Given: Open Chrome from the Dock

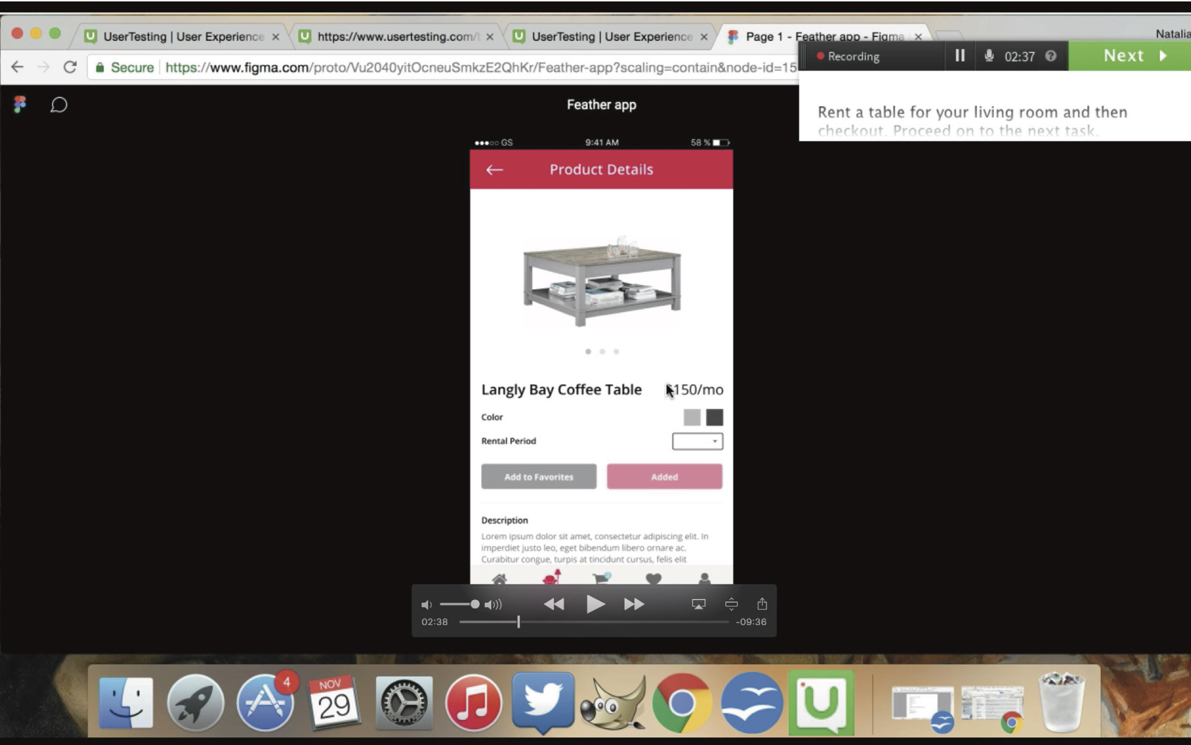Looking at the screenshot, I should point(682,703).
